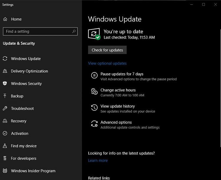Click the 'You're up to date' status text

point(123,32)
